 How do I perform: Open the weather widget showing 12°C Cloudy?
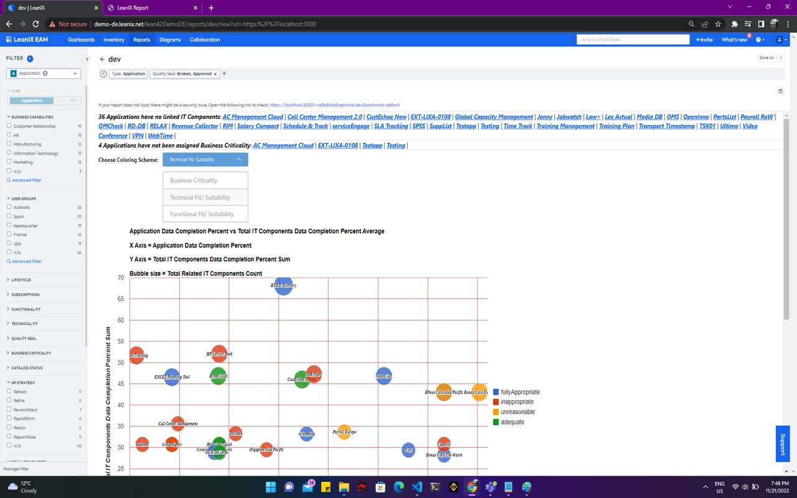click(x=22, y=487)
